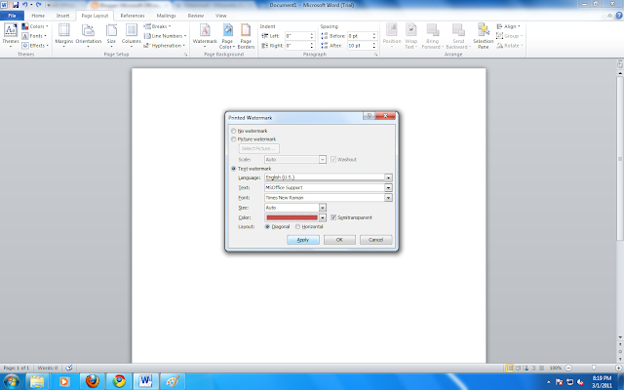This screenshot has height=390, width=624.
Task: Click the dialog help question button
Action: (369, 116)
